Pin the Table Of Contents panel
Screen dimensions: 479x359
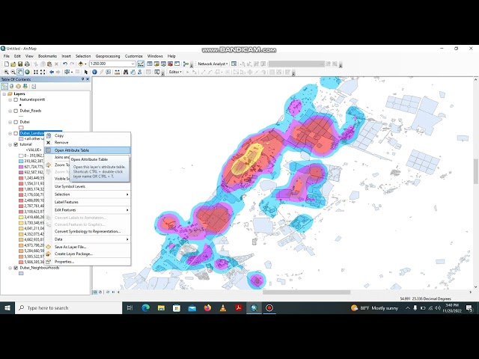coord(83,79)
